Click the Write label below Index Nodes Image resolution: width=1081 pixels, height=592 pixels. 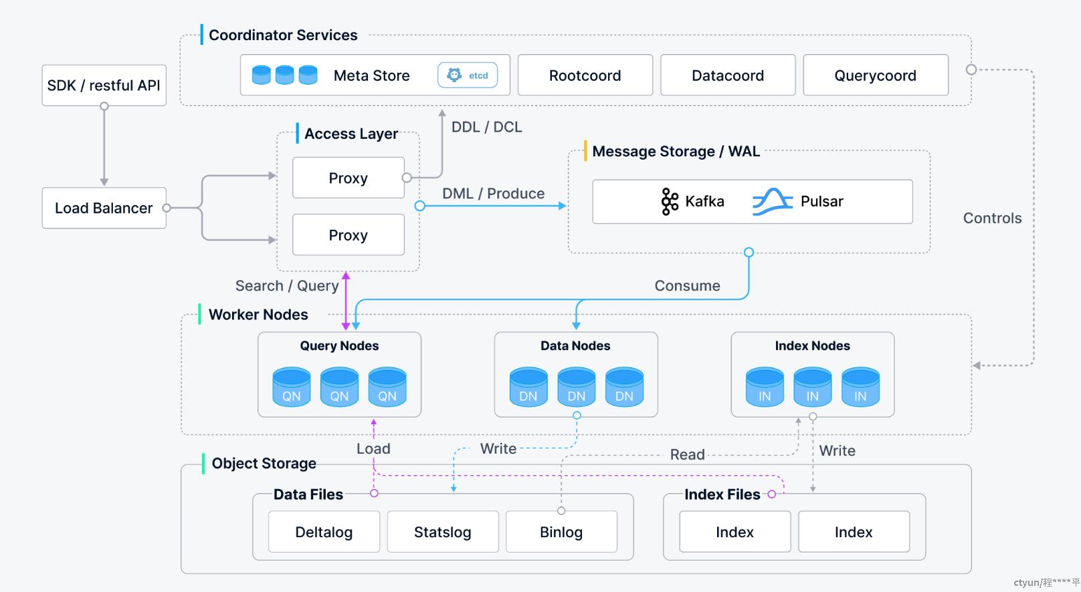click(x=838, y=450)
